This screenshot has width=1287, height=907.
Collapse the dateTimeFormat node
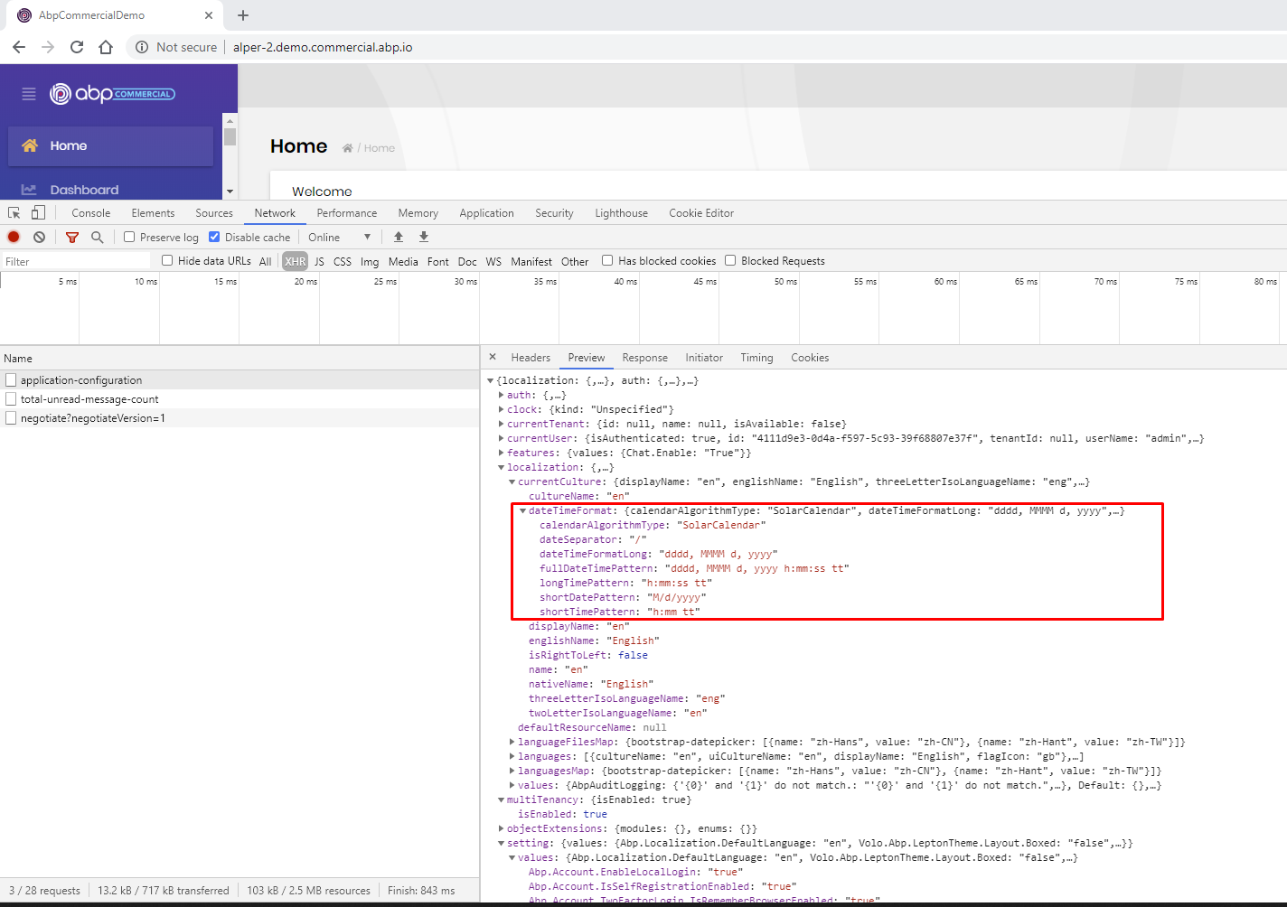[x=522, y=510]
